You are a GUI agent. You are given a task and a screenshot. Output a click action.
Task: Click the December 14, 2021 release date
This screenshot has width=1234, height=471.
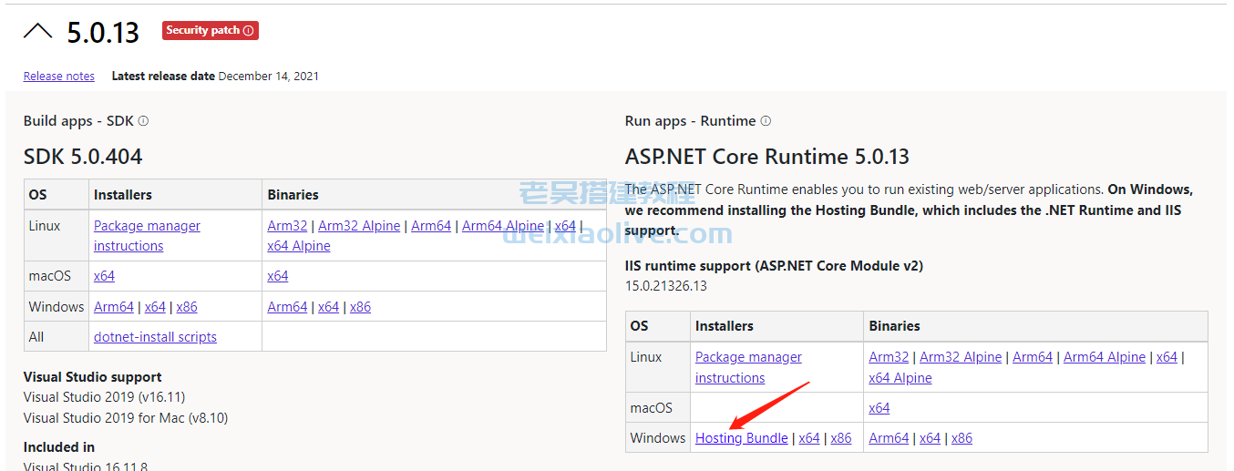269,77
